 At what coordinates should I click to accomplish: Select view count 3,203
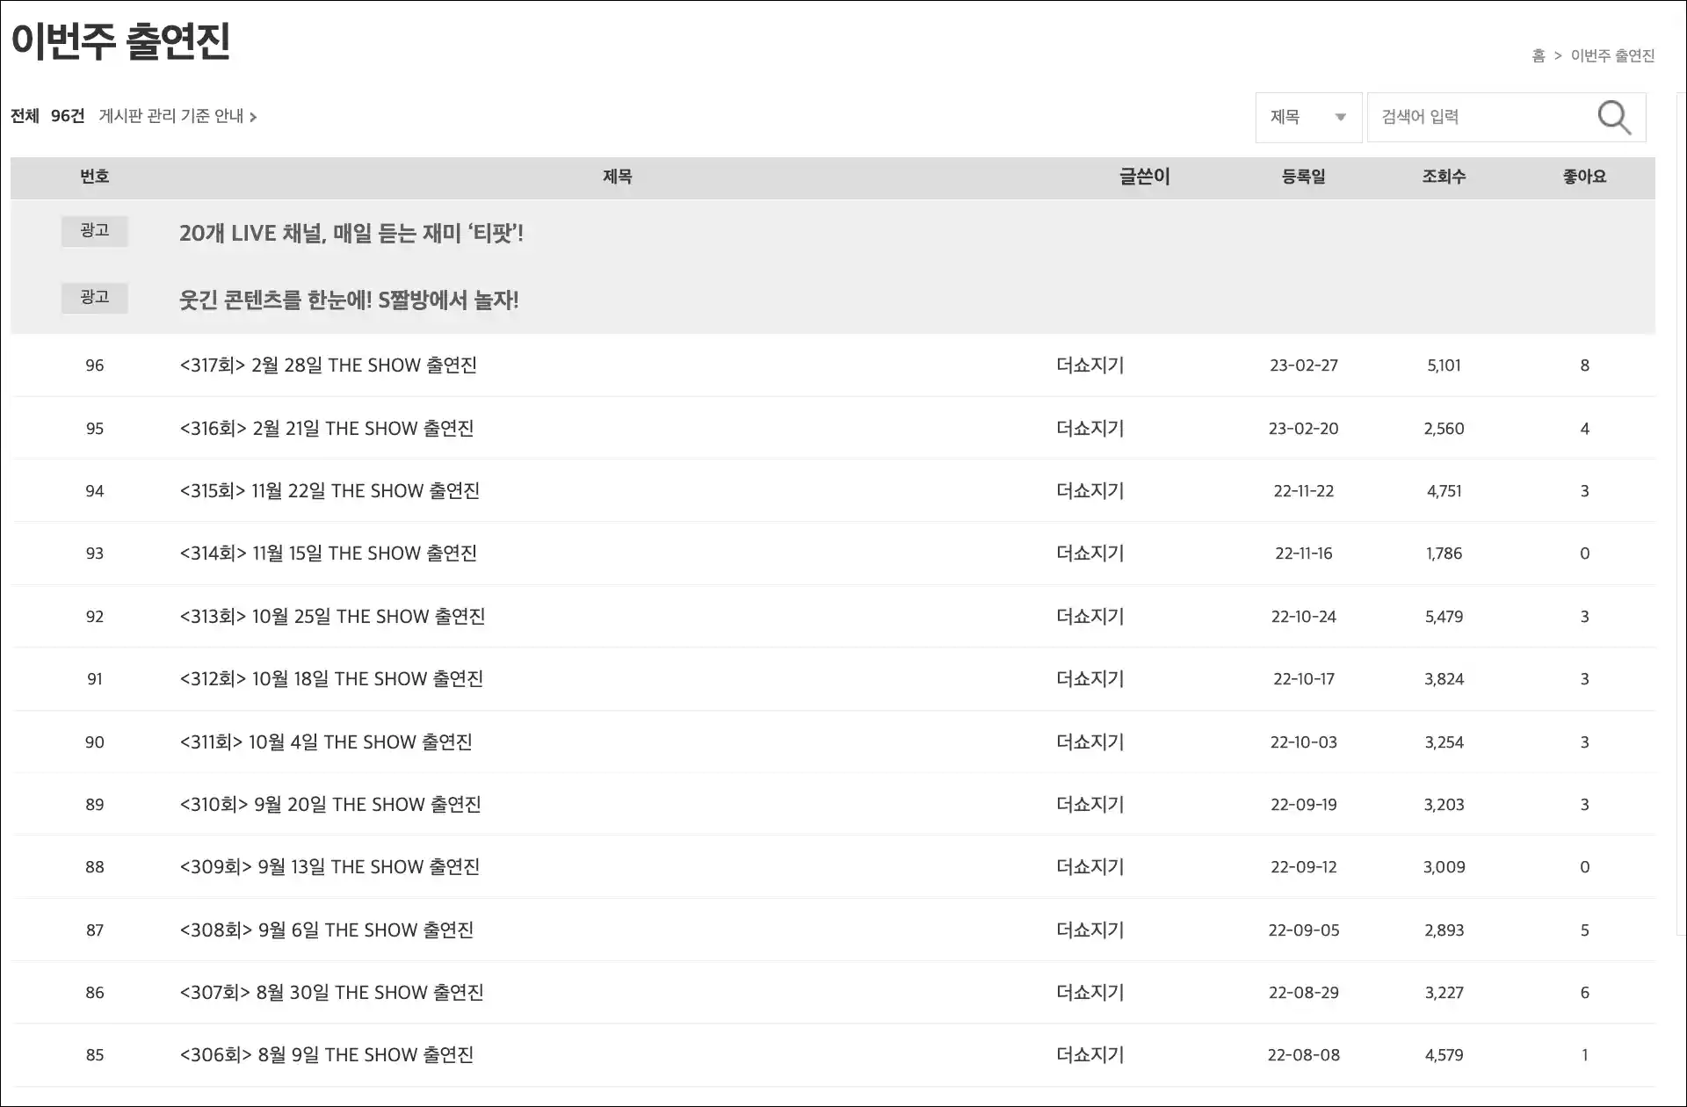point(1444,804)
